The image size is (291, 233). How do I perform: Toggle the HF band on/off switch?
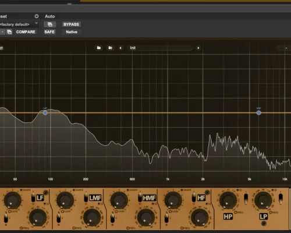point(194,197)
